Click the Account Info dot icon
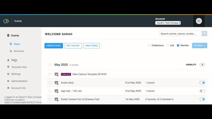Screen dimensions: 212x119 click(8, 88)
